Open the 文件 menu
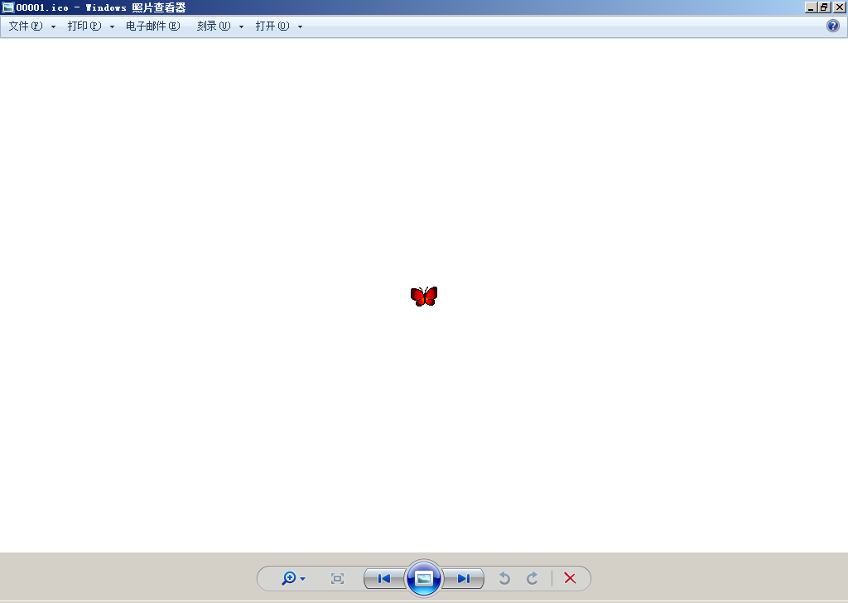The height and width of the screenshot is (603, 848). (x=26, y=27)
